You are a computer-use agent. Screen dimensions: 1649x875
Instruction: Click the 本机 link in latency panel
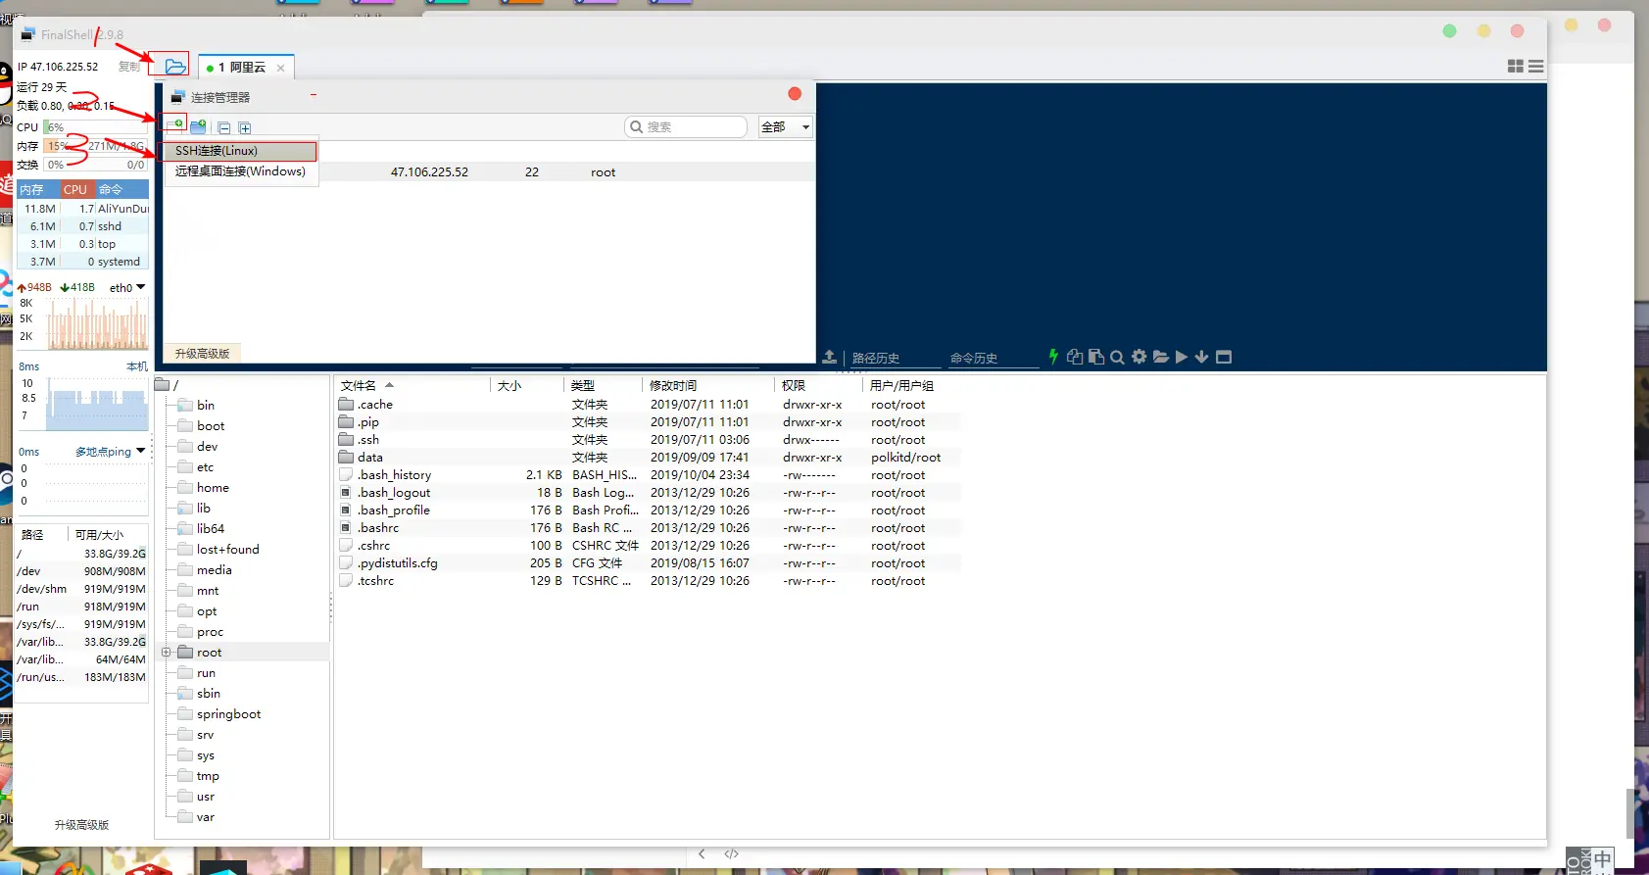click(x=136, y=366)
